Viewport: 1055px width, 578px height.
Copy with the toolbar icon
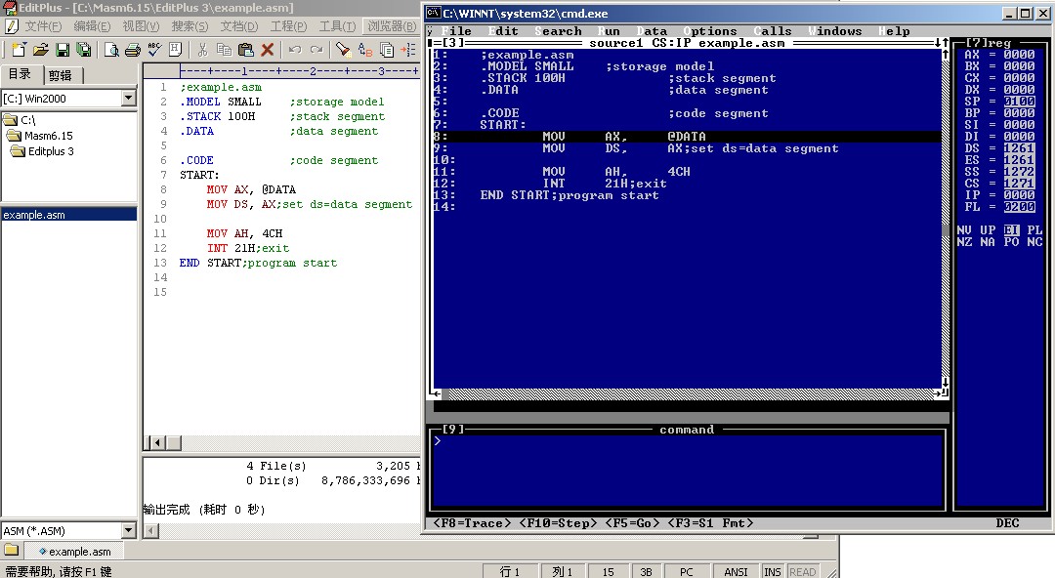(x=224, y=49)
